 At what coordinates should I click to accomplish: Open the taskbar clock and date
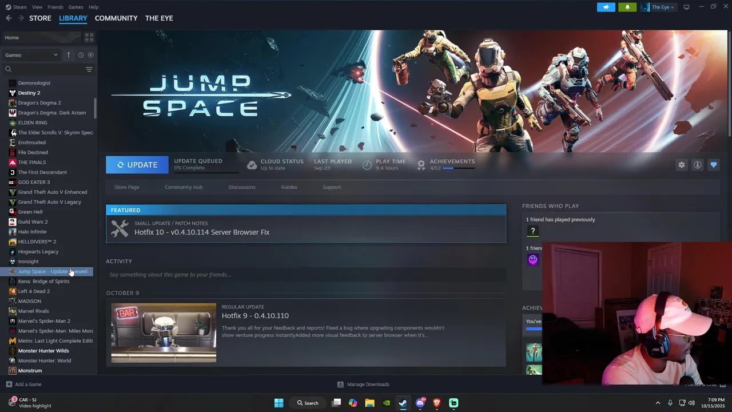pos(716,403)
